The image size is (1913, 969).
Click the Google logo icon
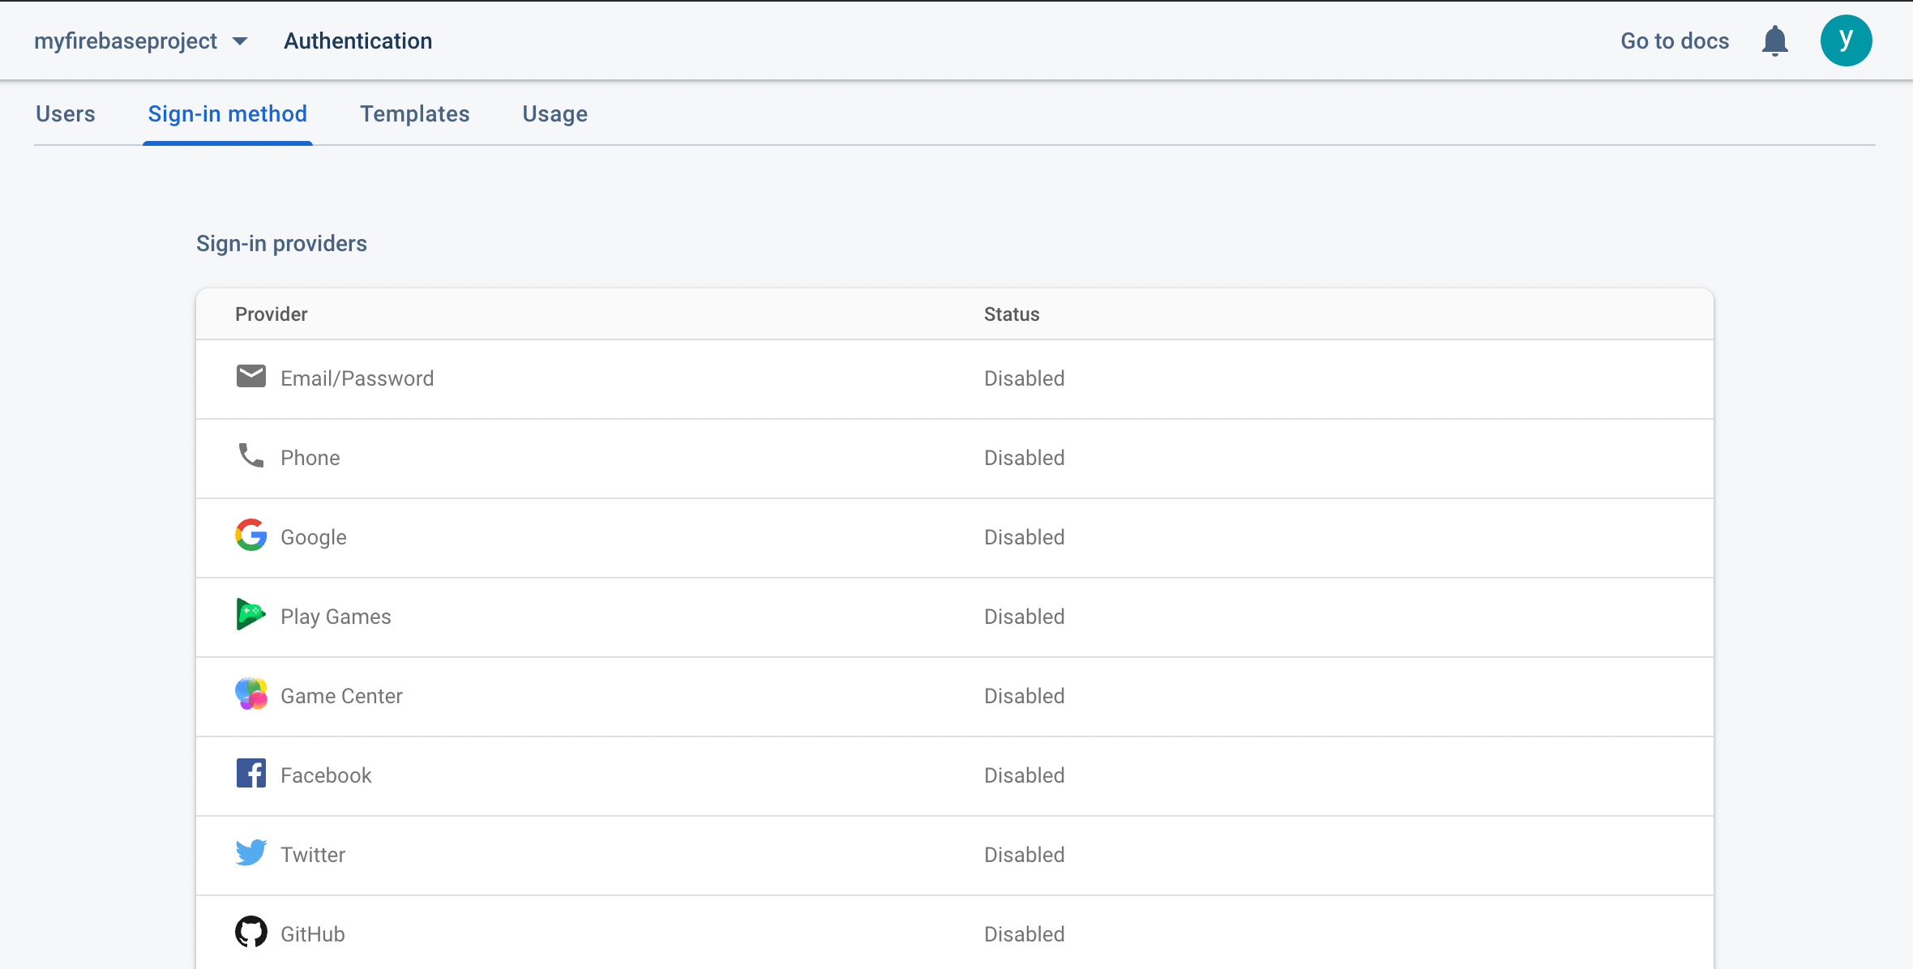click(x=250, y=536)
